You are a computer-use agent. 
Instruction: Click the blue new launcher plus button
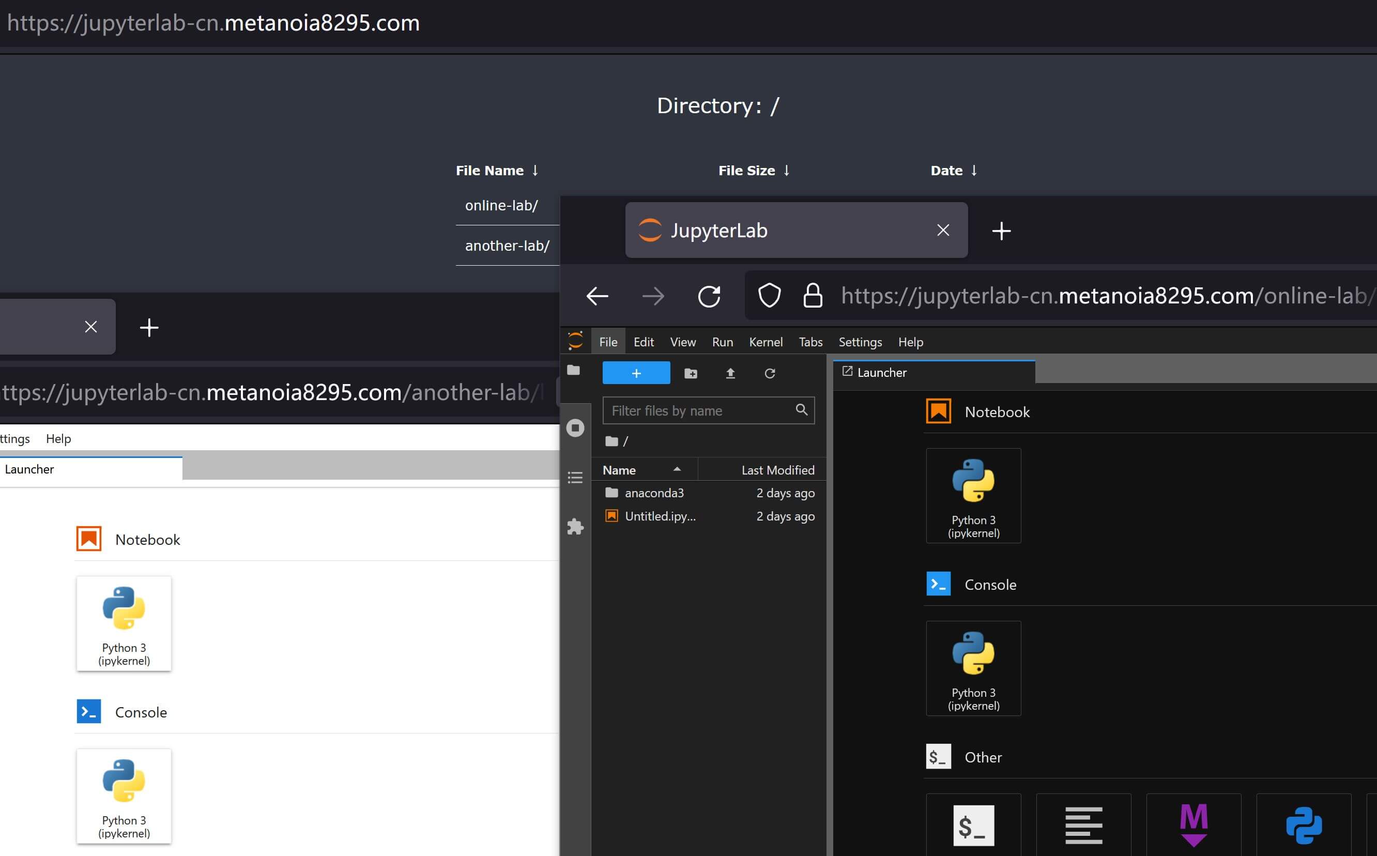tap(636, 373)
